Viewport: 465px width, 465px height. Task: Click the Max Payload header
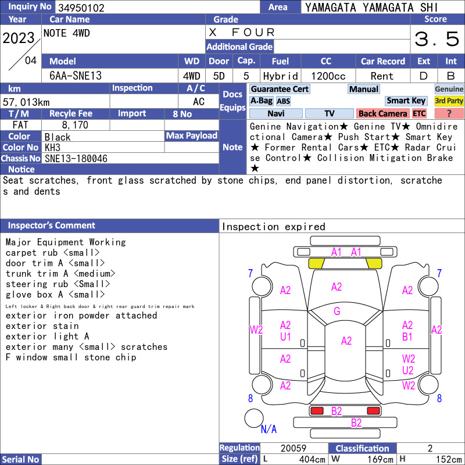192,135
